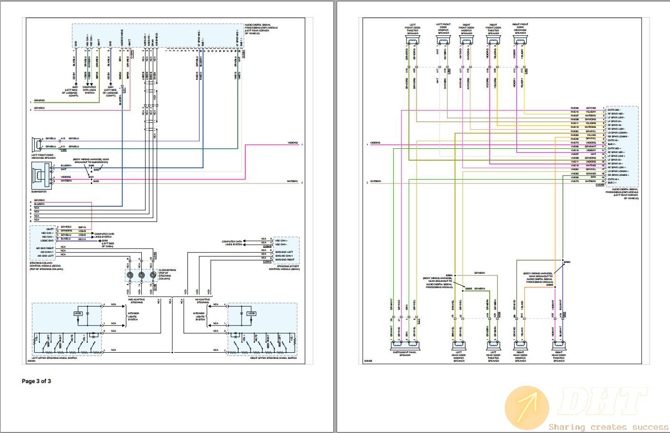Click the 'W/ ADAPTIVE STEERING' label
Screen dimensions: 670x433
pyautogui.click(x=203, y=301)
